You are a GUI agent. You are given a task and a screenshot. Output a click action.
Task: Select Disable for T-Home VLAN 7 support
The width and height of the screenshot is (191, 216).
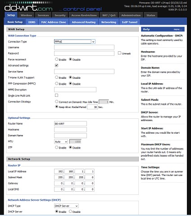70,77
